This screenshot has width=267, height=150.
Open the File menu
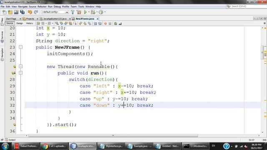click(3, 7)
